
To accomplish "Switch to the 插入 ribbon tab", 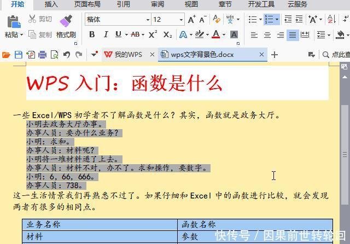I will coord(51,4).
